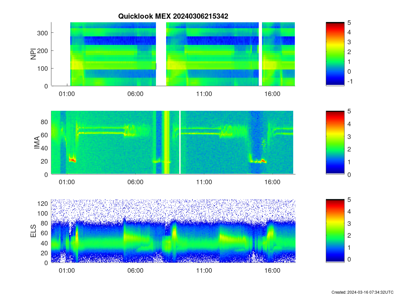
Task: Click the '80' tick on IMA y-axis
Action: pyautogui.click(x=45, y=122)
